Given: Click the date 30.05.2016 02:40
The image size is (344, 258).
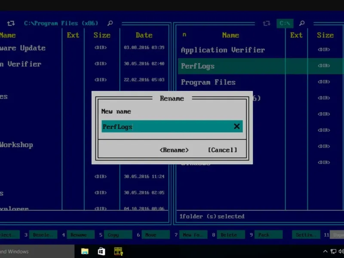Looking at the screenshot, I should (144, 64).
